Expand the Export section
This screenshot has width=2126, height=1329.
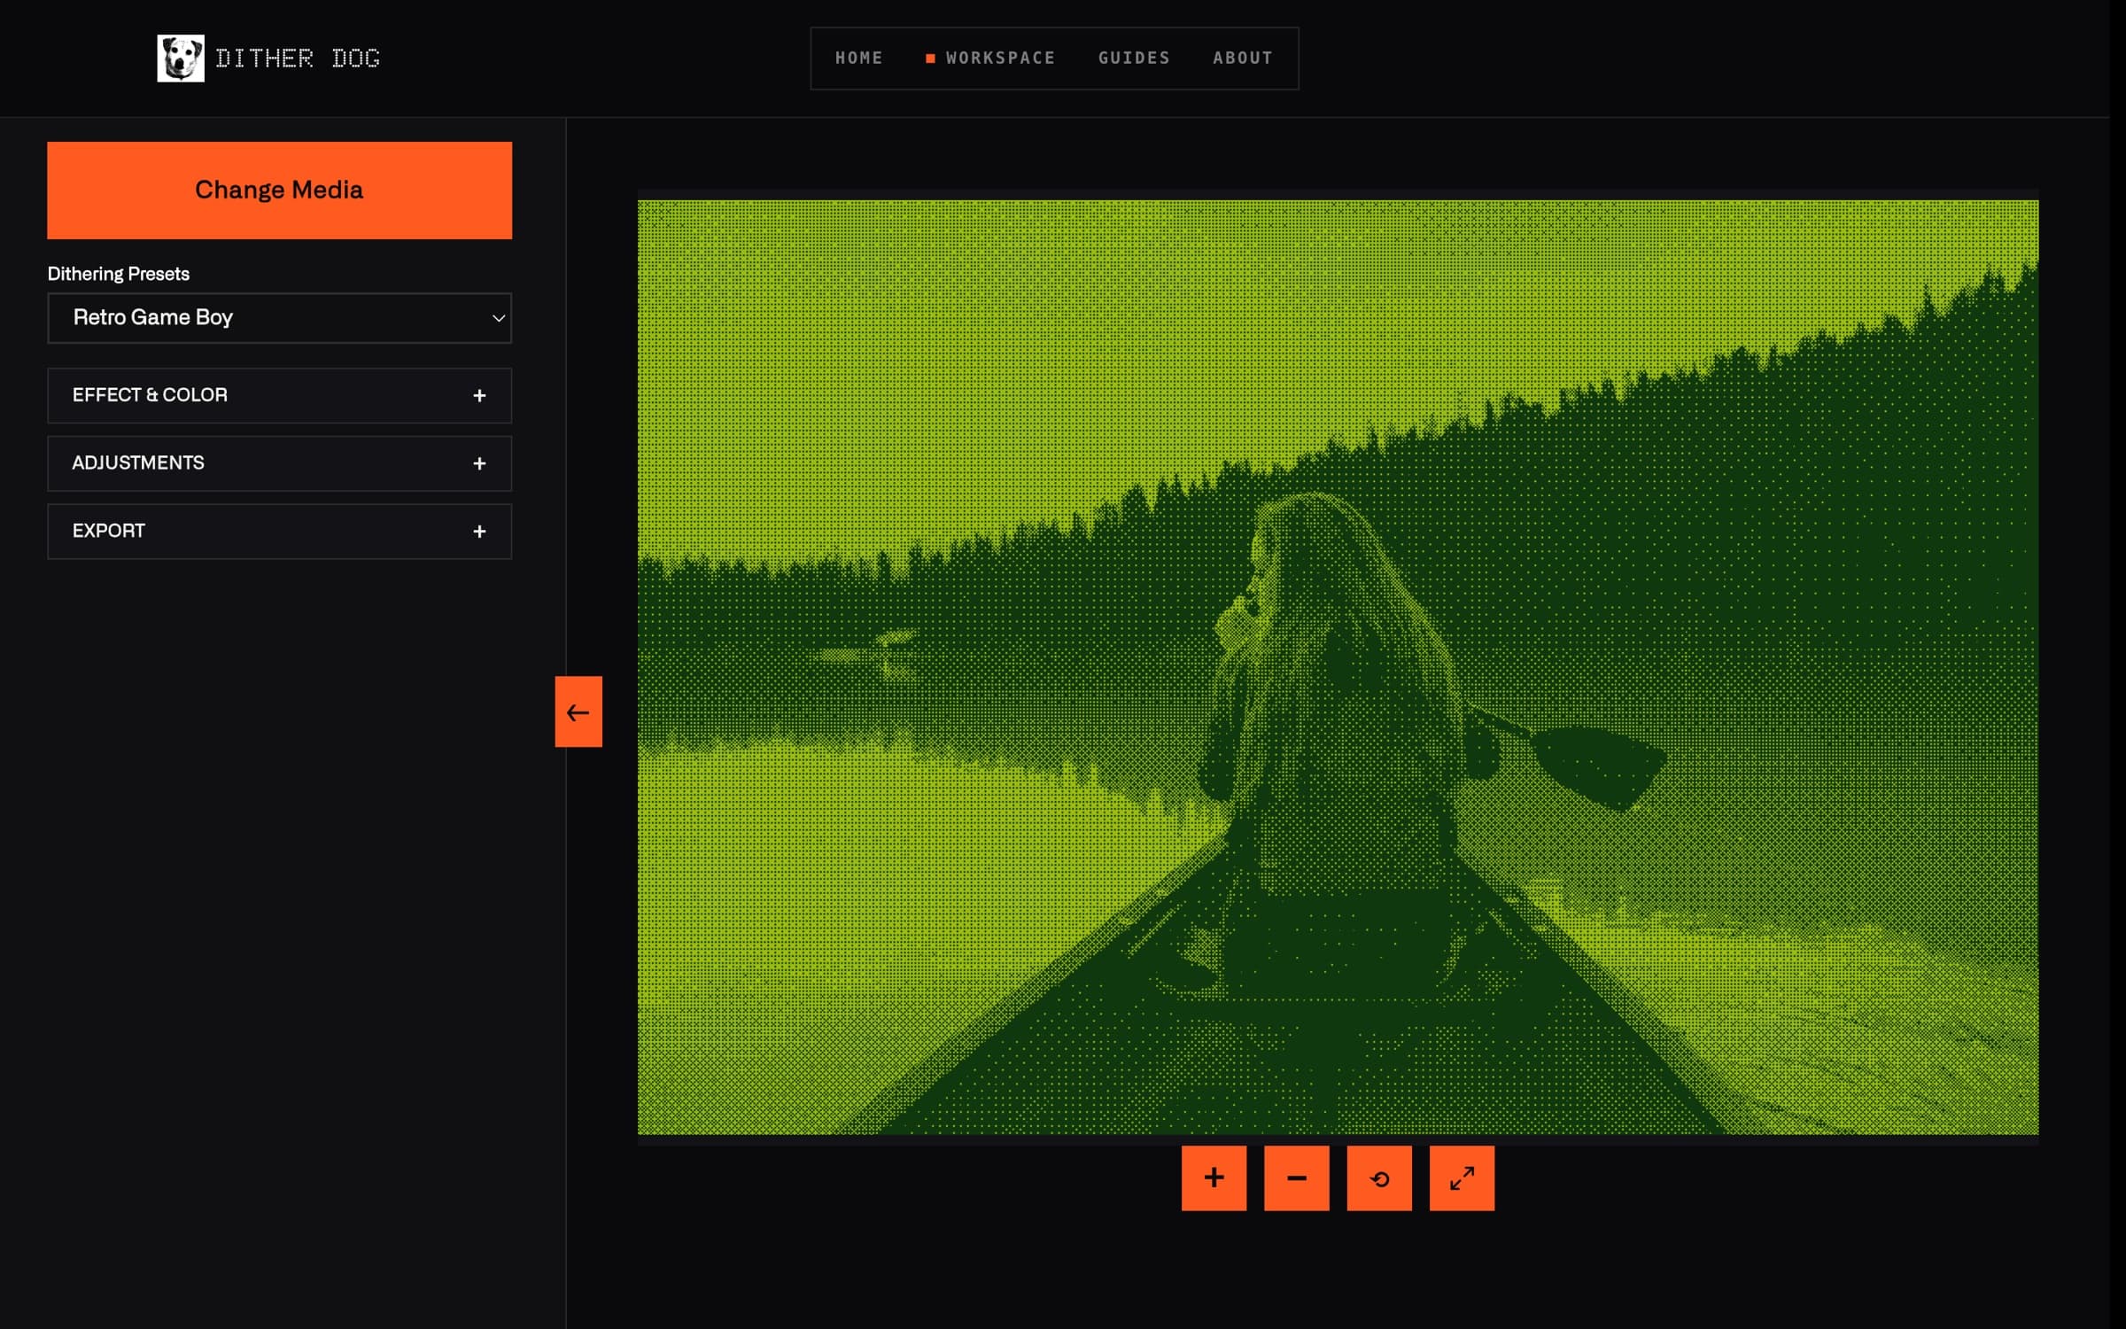click(280, 532)
